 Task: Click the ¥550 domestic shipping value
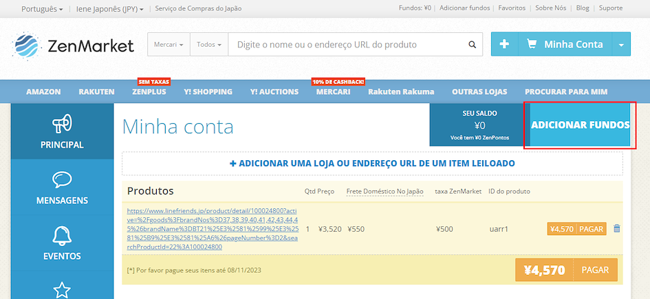[356, 229]
